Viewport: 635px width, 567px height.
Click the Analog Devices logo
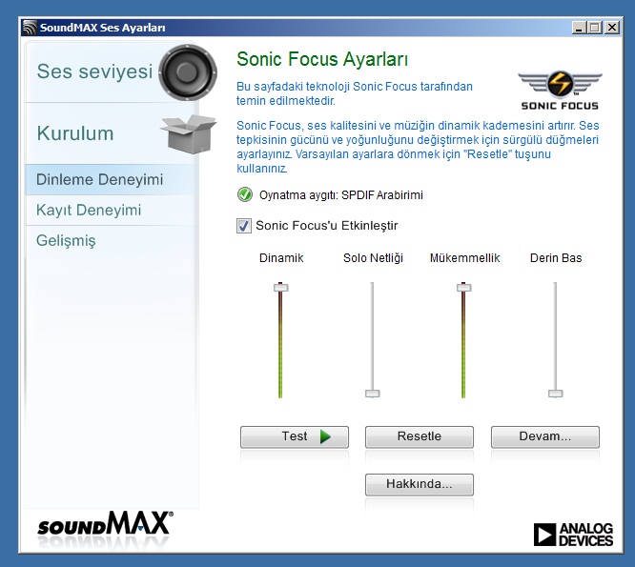pos(573,535)
